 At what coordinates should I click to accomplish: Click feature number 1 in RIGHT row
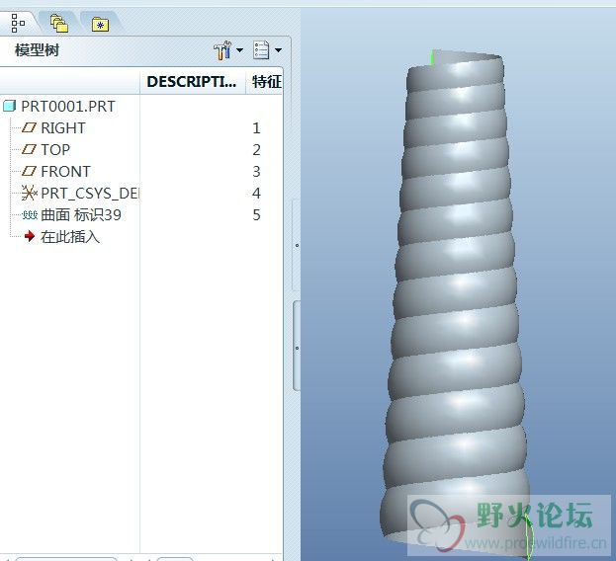(256, 128)
